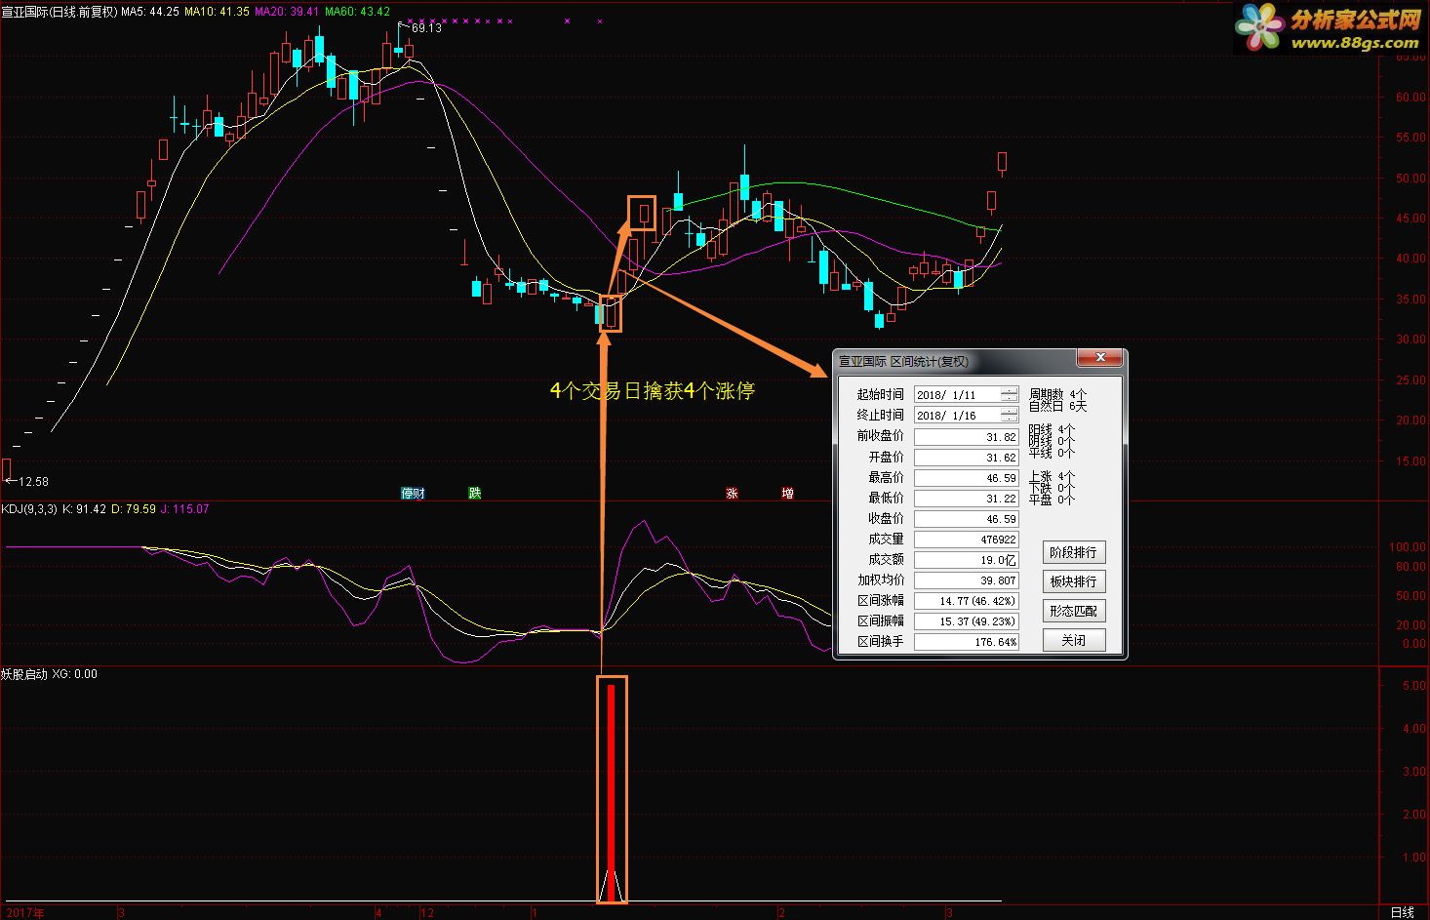Click the 区间涨幅 value 14.77(46.42%)
This screenshot has height=920, width=1430.
click(966, 601)
